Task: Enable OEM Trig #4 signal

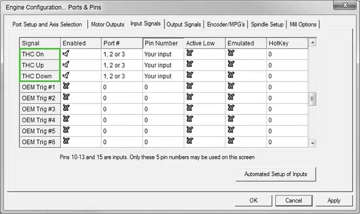Action: coord(66,119)
